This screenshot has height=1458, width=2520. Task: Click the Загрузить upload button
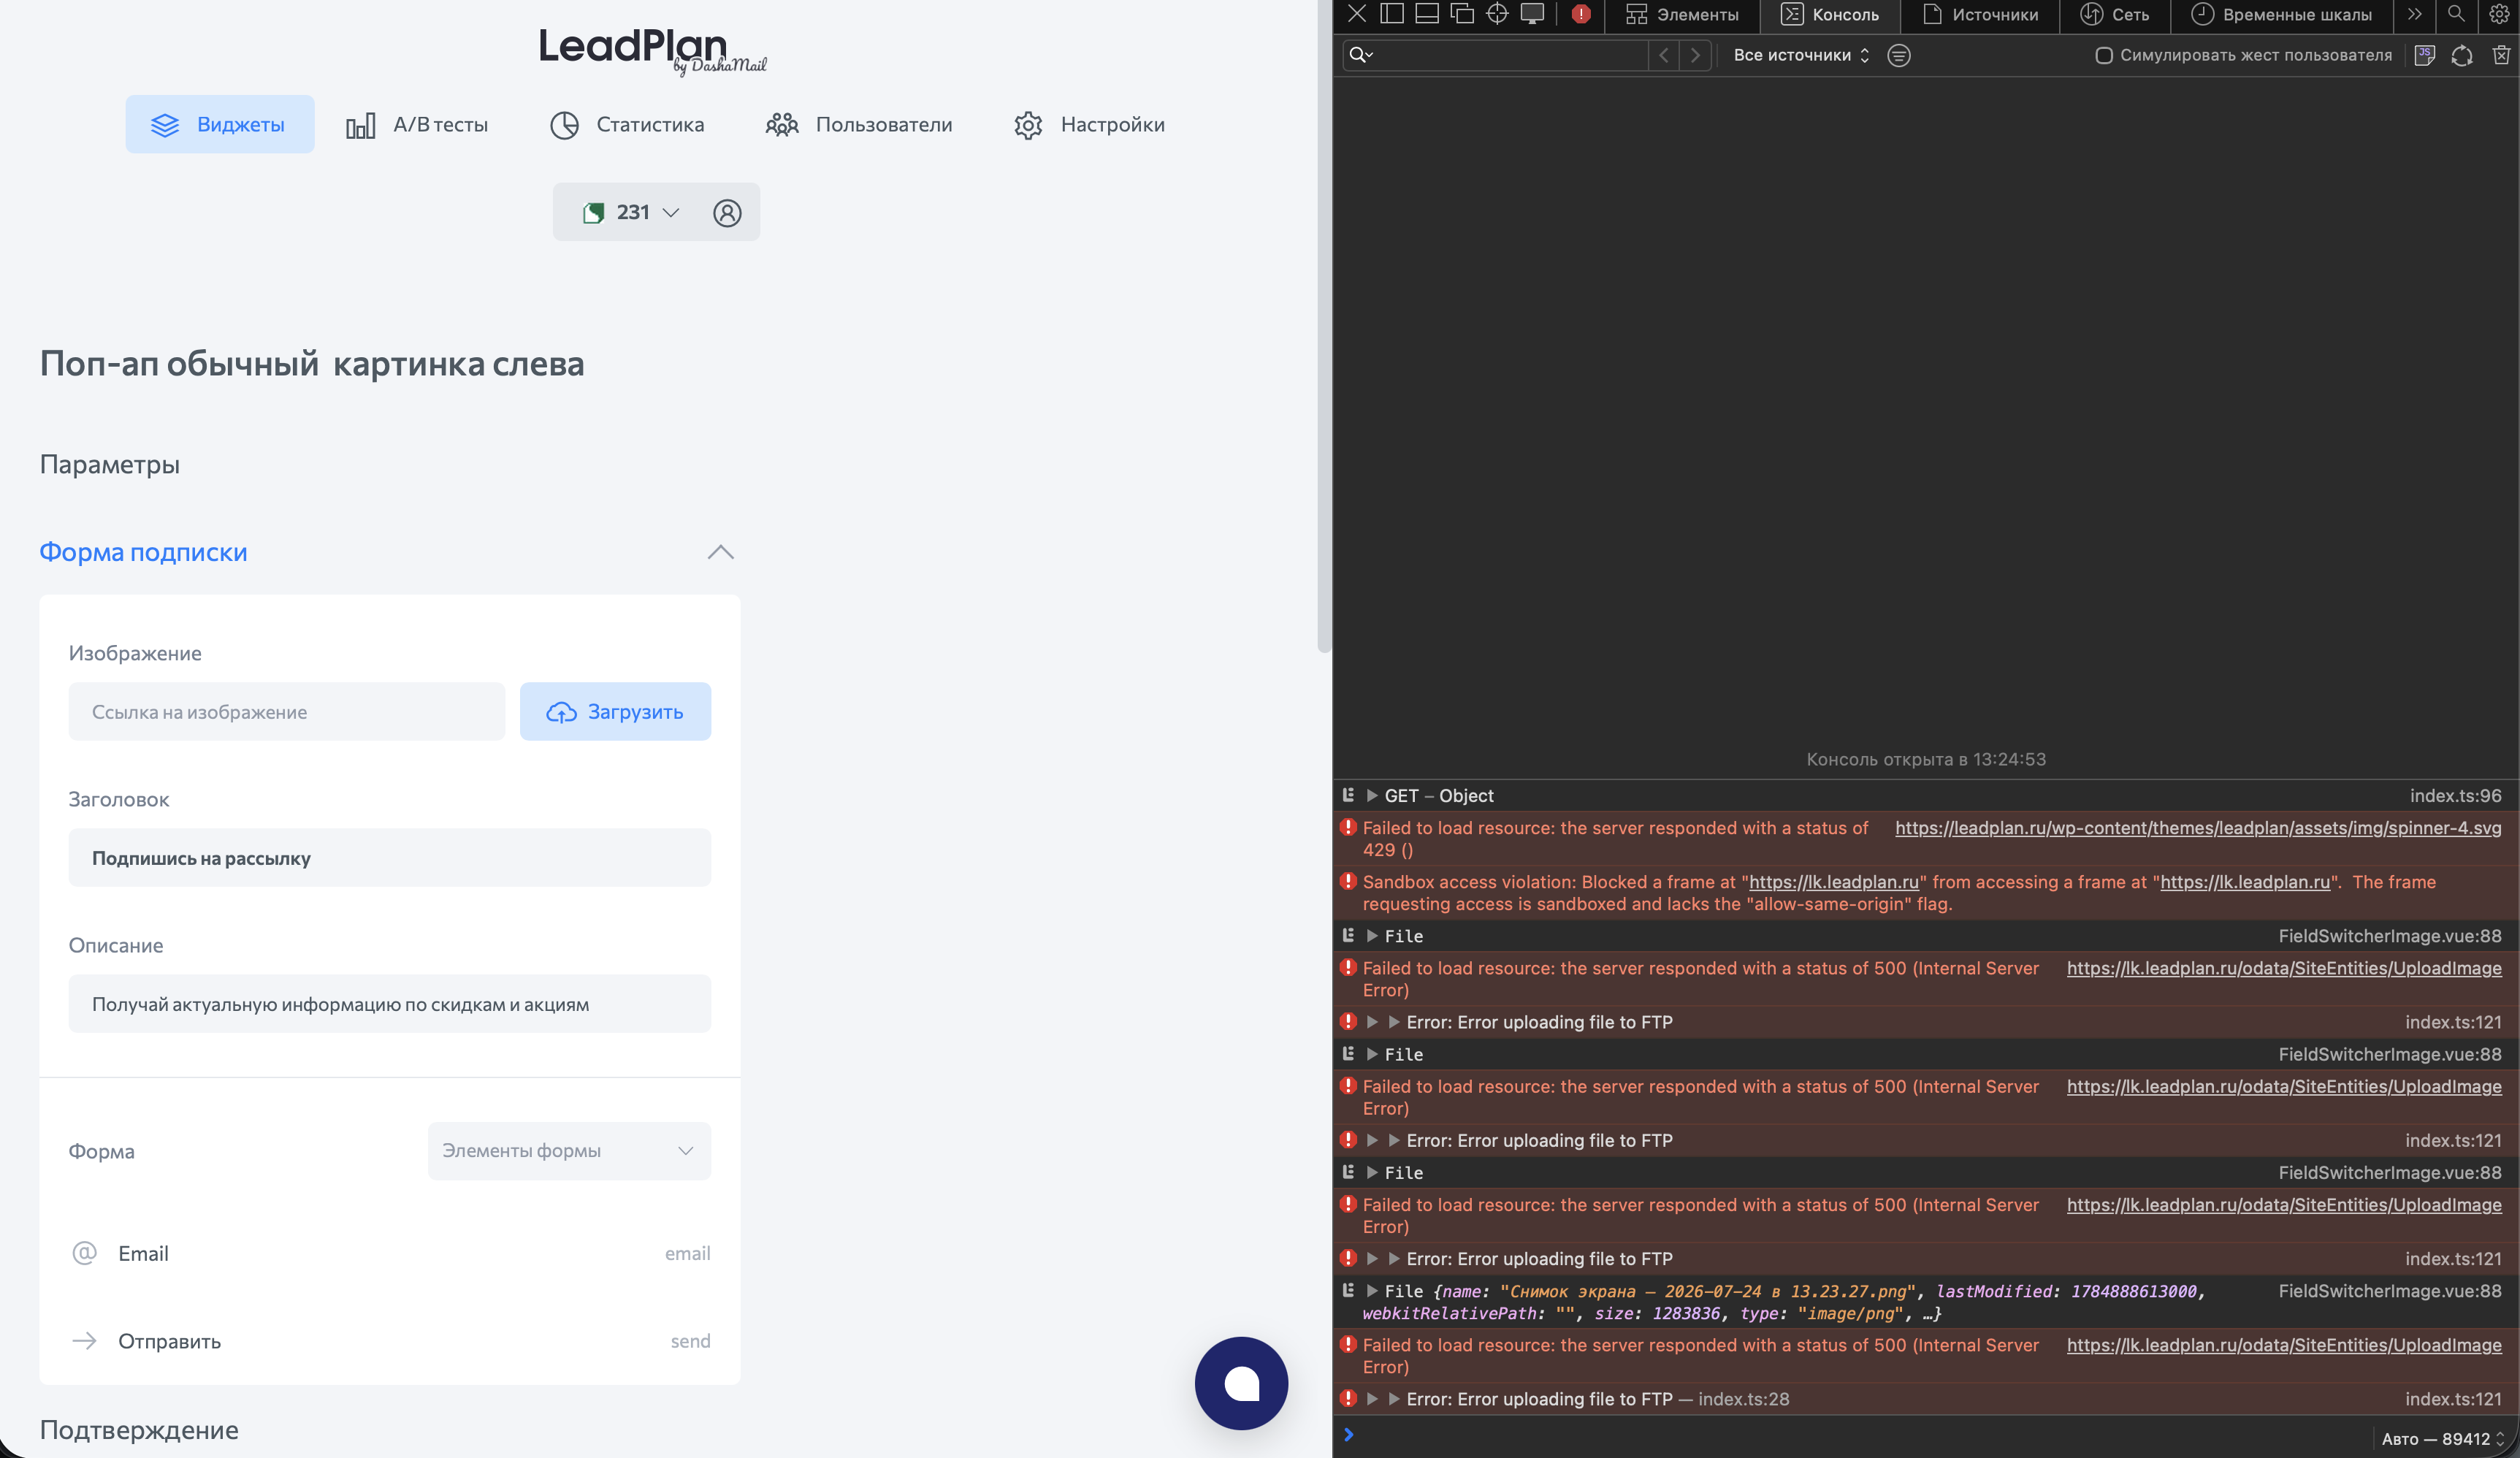[x=615, y=712]
